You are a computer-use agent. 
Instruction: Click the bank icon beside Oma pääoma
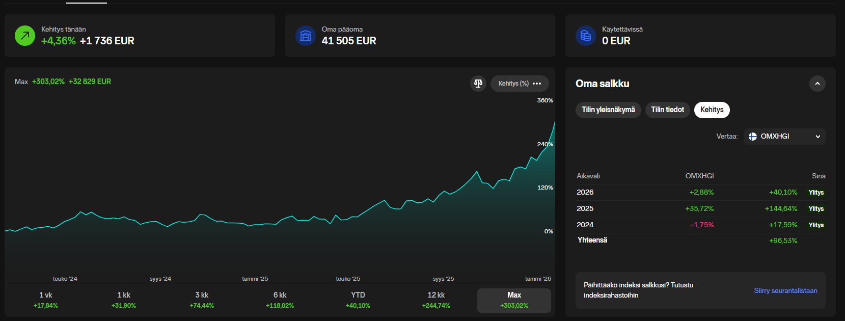[306, 36]
